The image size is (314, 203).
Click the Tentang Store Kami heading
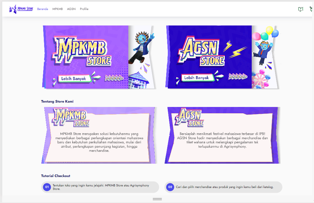click(57, 101)
